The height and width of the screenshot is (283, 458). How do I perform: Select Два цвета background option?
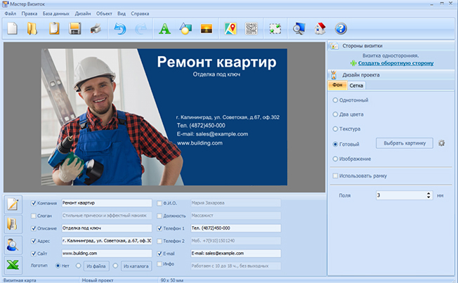(335, 114)
